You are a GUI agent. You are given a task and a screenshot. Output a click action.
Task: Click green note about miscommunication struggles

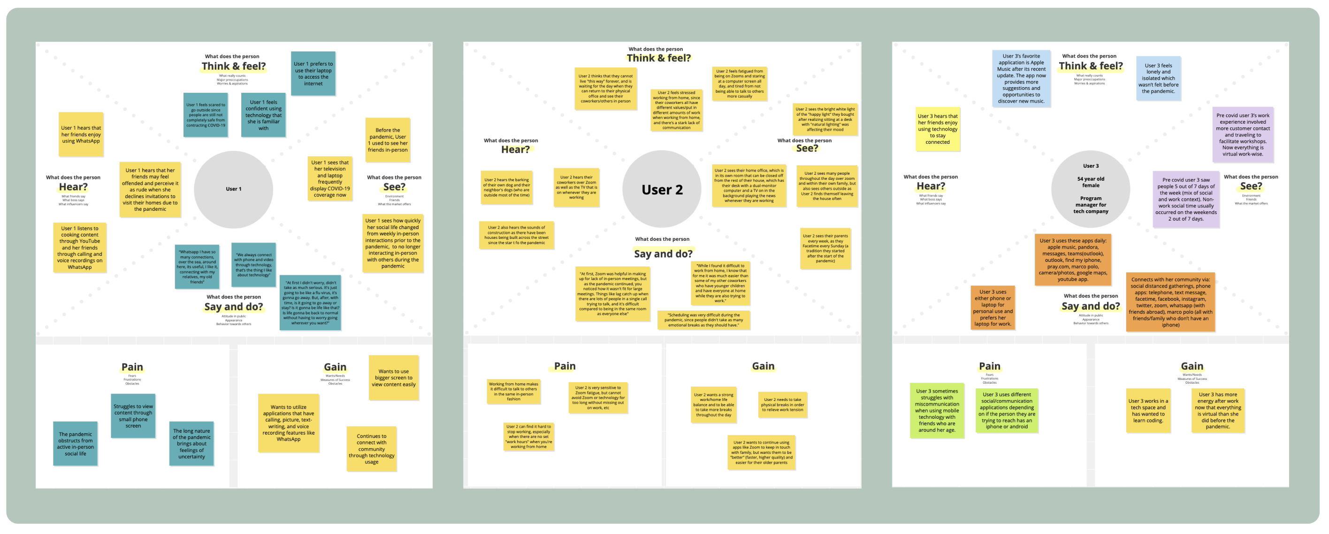pos(937,410)
